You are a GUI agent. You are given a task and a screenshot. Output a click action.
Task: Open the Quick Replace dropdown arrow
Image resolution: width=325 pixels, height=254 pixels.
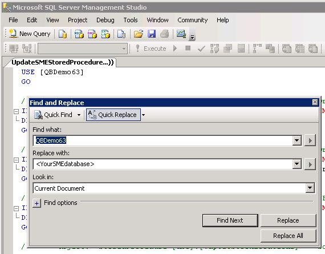(x=143, y=115)
